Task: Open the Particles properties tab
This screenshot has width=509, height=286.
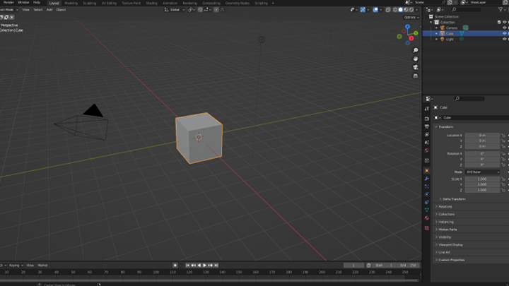Action: coord(426,186)
